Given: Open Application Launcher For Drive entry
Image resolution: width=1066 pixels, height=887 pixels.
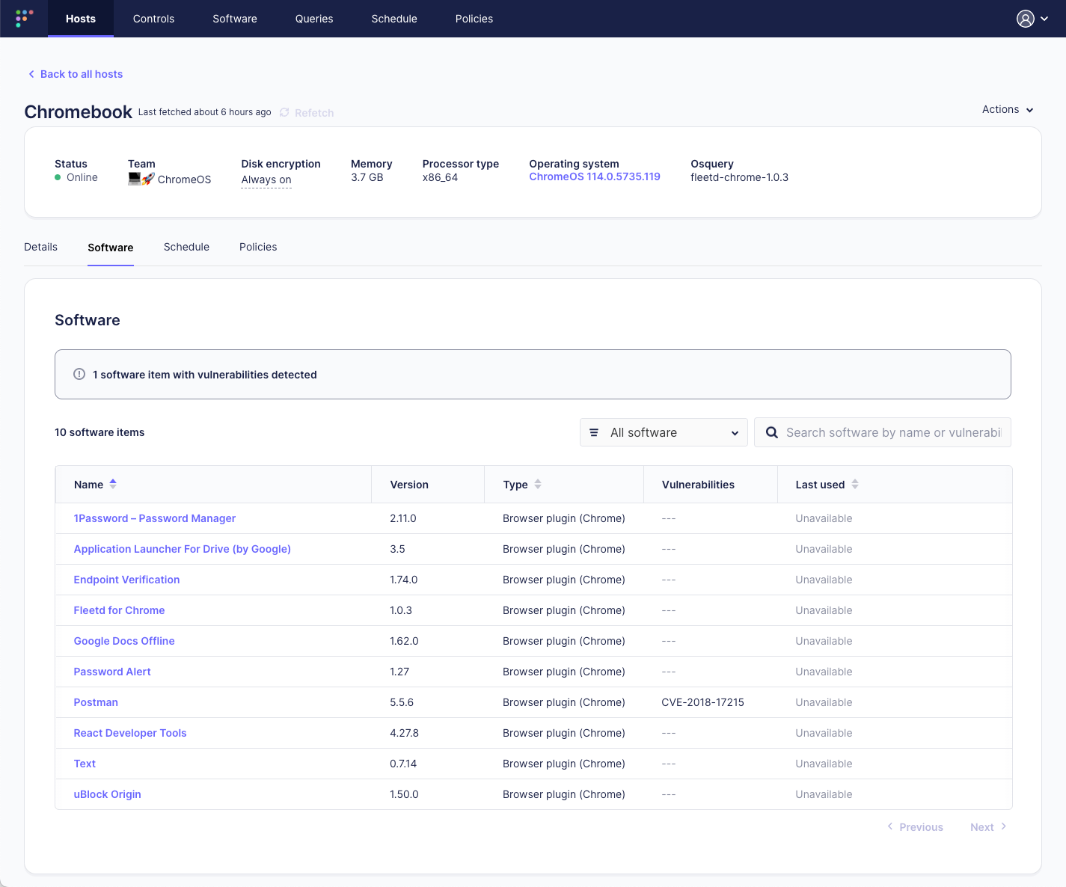Looking at the screenshot, I should coord(183,549).
